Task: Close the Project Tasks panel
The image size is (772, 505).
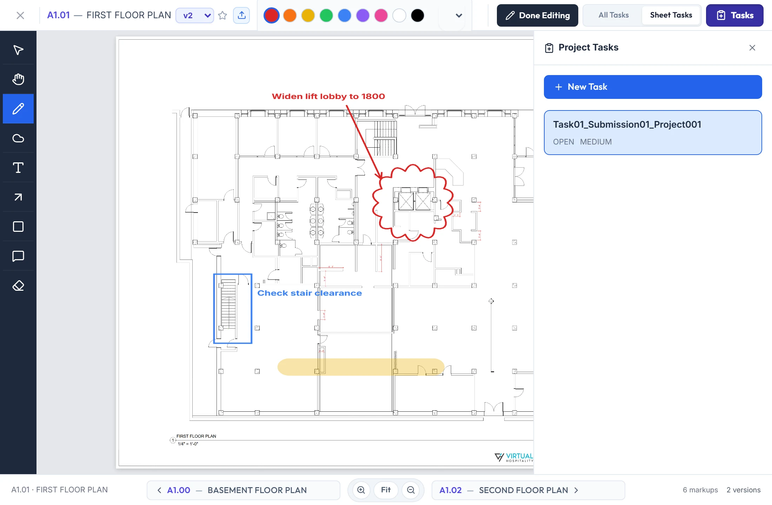Action: [x=752, y=48]
